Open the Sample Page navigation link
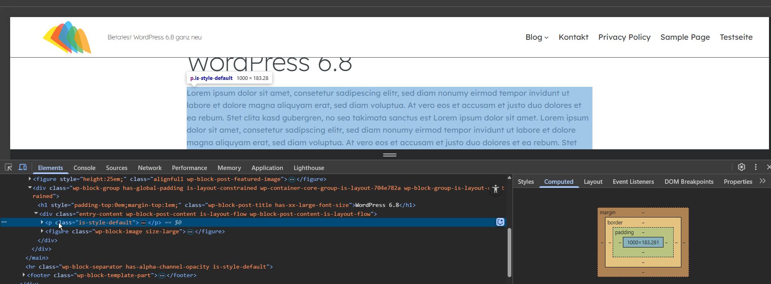The image size is (771, 284). click(x=685, y=37)
